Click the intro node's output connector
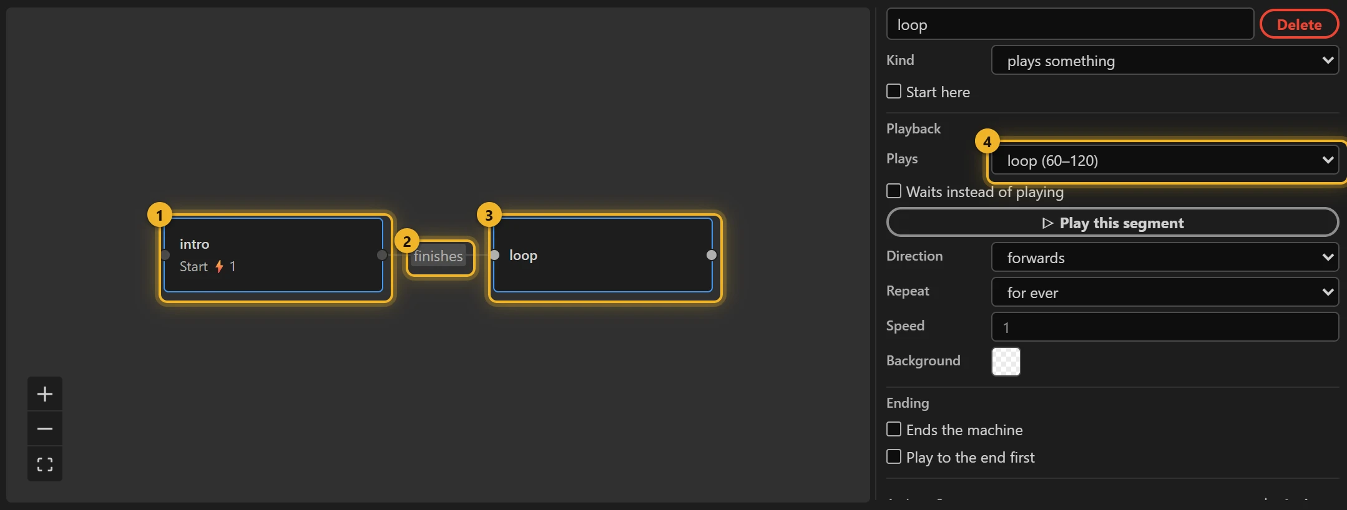Image resolution: width=1347 pixels, height=510 pixels. coord(382,255)
